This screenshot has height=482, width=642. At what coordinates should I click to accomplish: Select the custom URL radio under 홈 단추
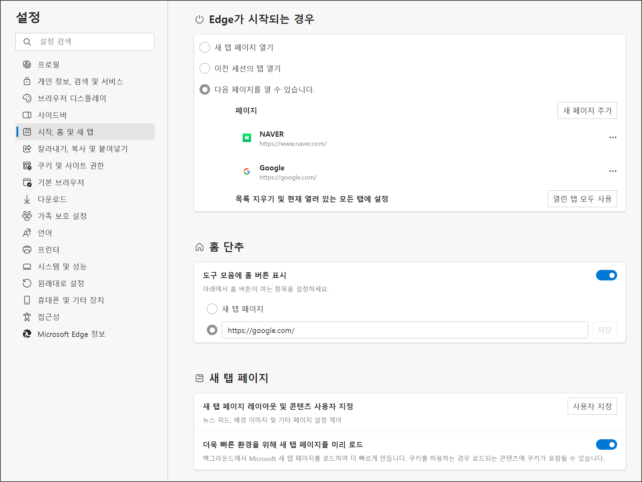(212, 330)
